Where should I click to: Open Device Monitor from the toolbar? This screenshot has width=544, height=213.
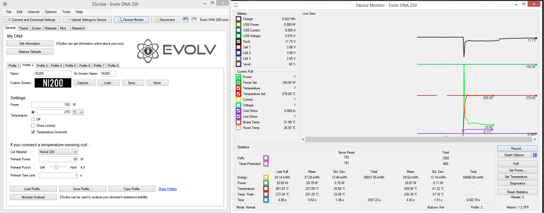coord(131,20)
